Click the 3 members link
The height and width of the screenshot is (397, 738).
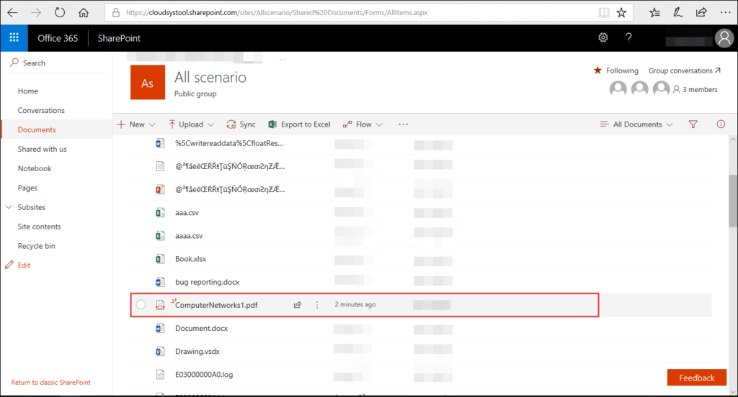point(695,89)
